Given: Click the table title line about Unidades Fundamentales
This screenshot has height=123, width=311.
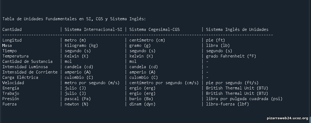Looking at the screenshot, I should click(74, 19).
